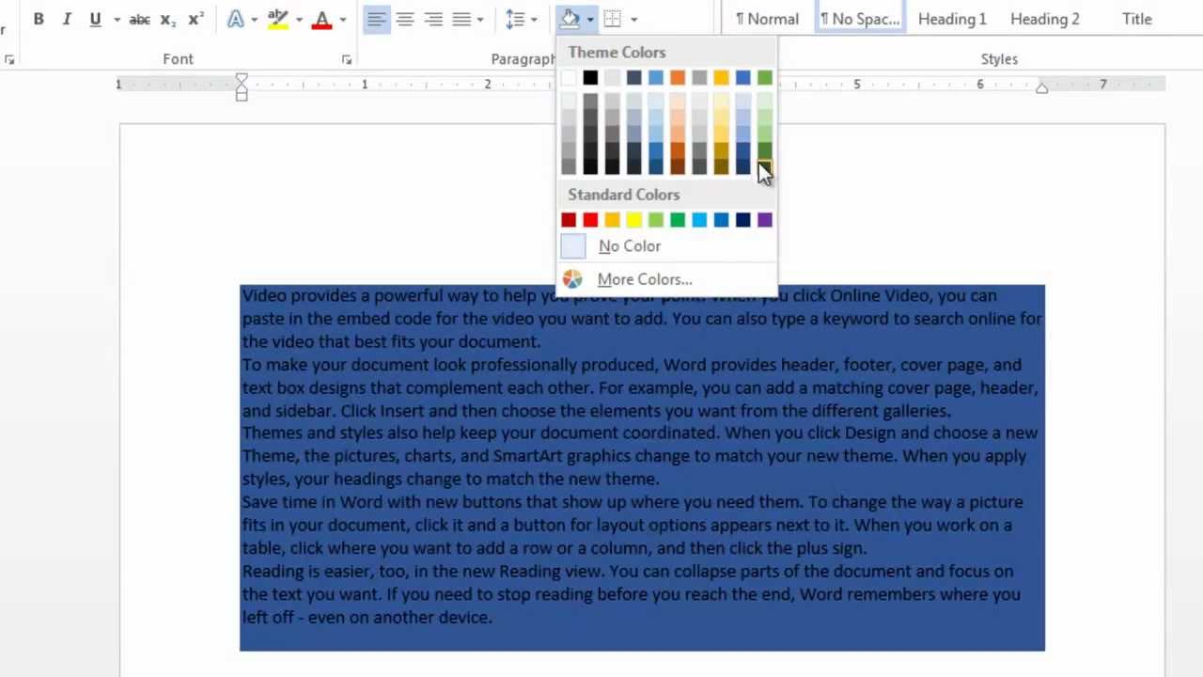Click the Shading paint bucket icon

(x=570, y=19)
